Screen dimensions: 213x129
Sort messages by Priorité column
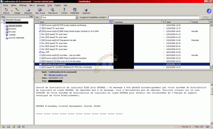tap(200, 22)
